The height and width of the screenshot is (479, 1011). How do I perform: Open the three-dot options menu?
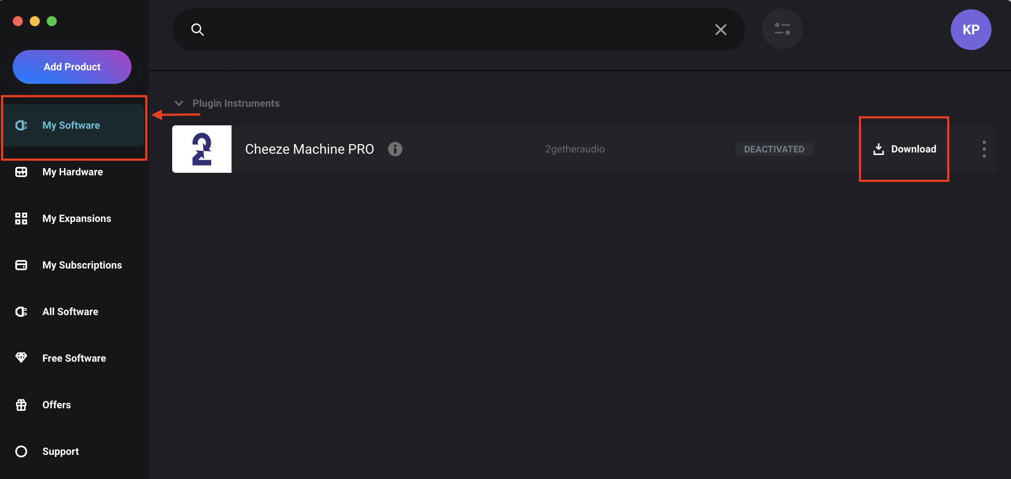(984, 149)
